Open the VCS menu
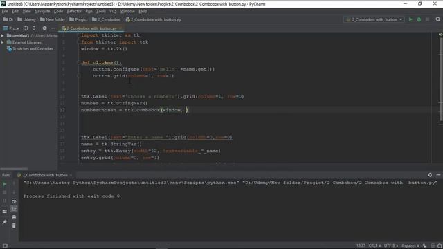The width and height of the screenshot is (443, 249). [113, 11]
